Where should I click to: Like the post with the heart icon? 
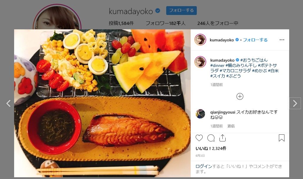pyautogui.click(x=199, y=138)
